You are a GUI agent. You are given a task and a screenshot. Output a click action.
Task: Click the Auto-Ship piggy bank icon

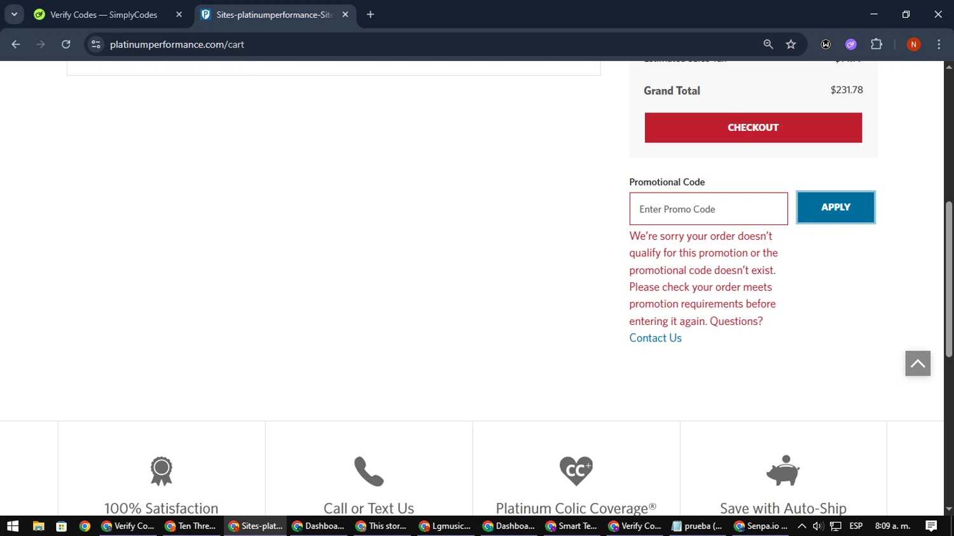(783, 471)
